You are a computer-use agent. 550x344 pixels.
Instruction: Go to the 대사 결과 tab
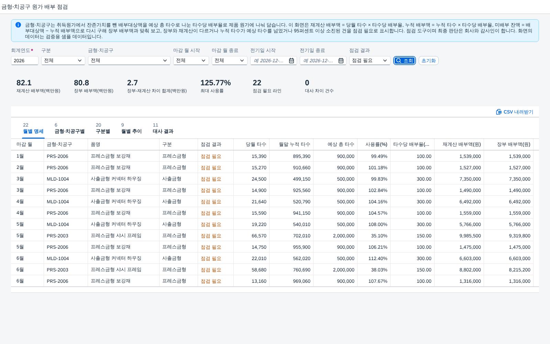(x=163, y=128)
